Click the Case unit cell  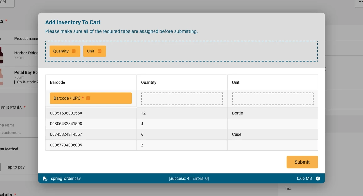point(273,134)
